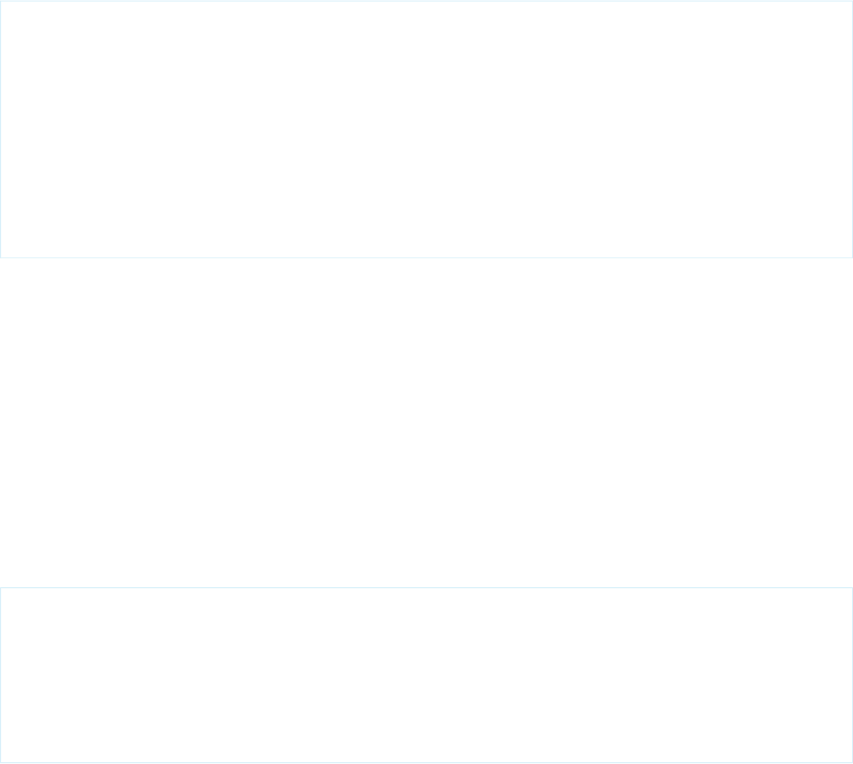853x764 pixels.
Task: Click the middle of the upper panel's right border
Action: tap(851, 130)
